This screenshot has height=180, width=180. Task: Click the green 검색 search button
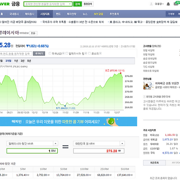(77, 4)
